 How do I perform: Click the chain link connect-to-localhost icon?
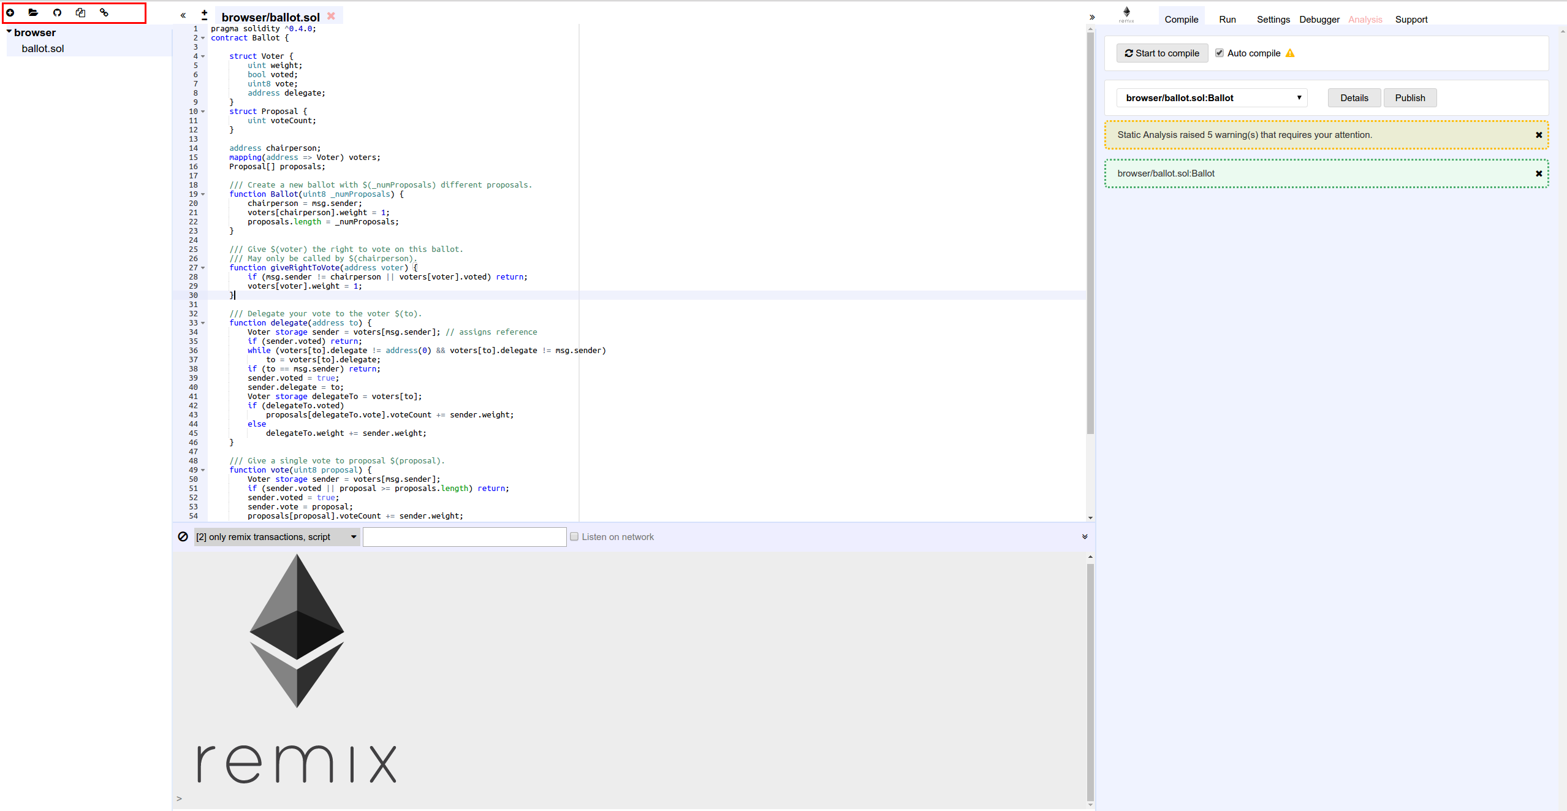point(104,12)
